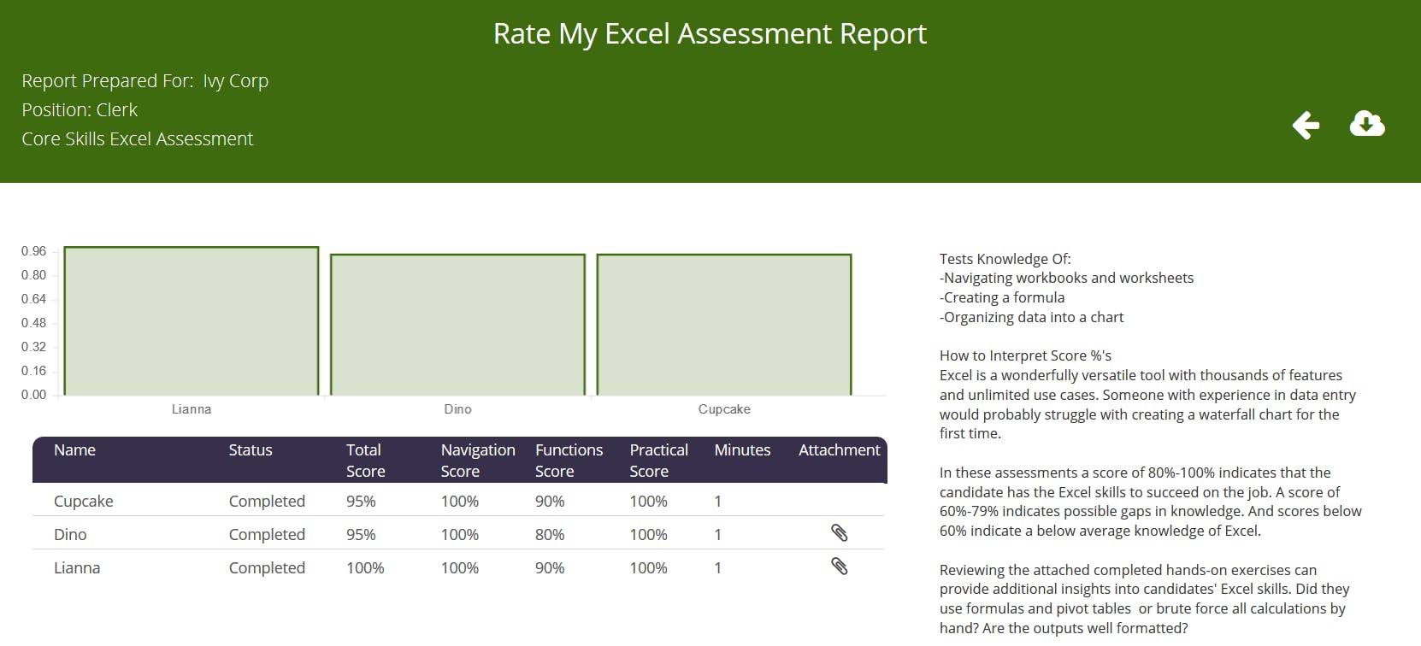This screenshot has height=646, width=1421.
Task: Click the Total Score column header
Action: click(365, 460)
